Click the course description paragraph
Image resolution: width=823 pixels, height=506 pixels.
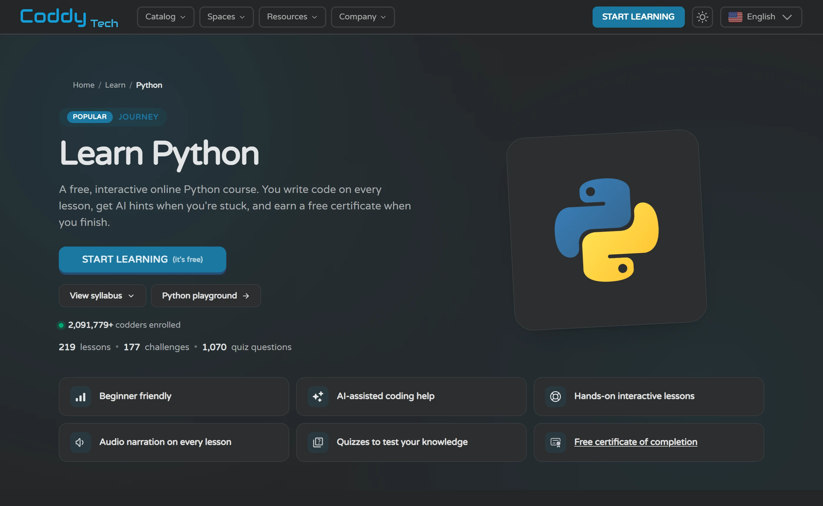point(235,206)
